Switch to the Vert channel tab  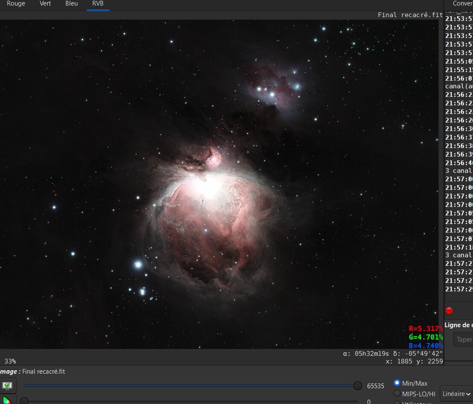click(x=45, y=3)
